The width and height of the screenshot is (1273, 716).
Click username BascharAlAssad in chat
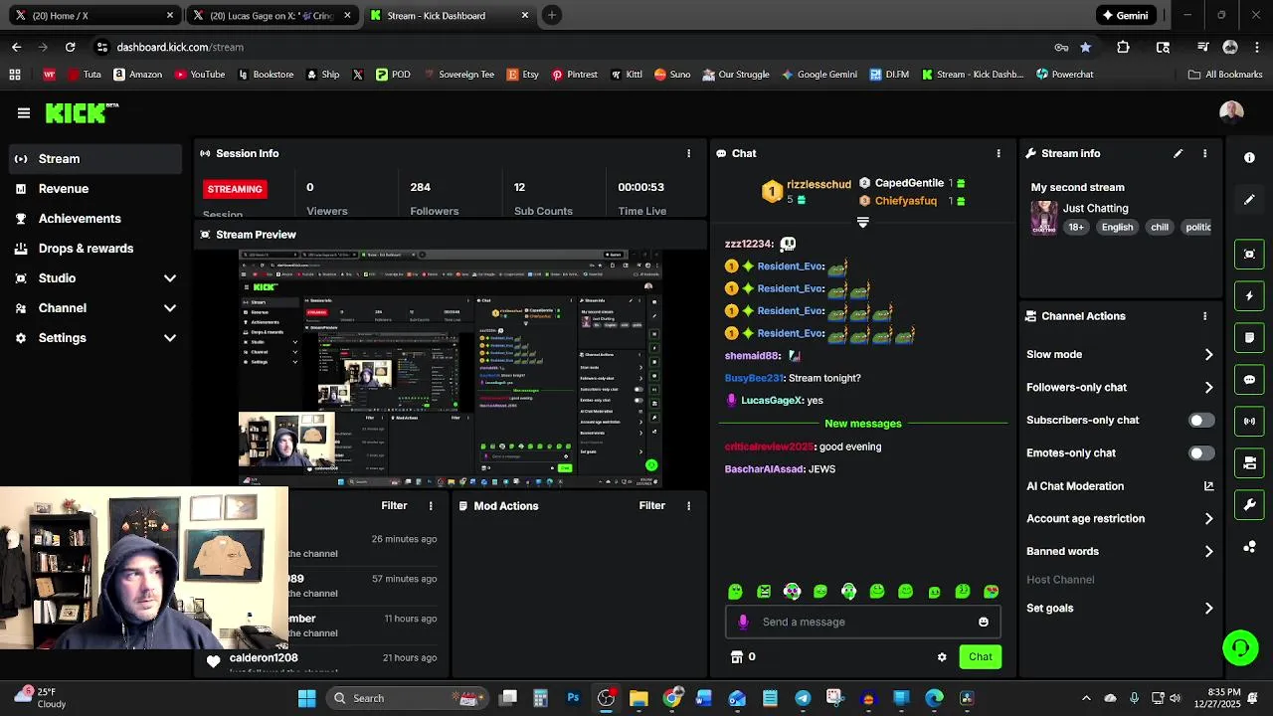point(764,469)
